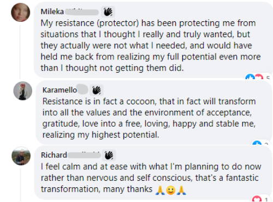Click the smiley emoji in Richard's comment
Image resolution: width=273 pixels, height=202 pixels.
(x=171, y=190)
